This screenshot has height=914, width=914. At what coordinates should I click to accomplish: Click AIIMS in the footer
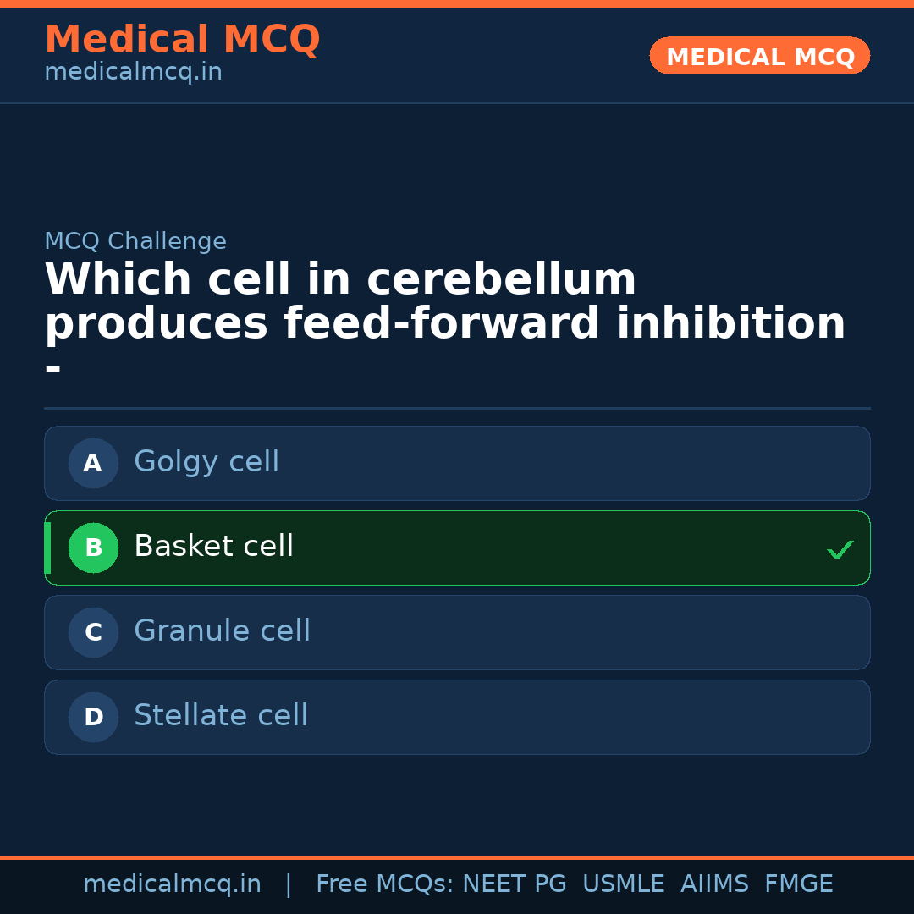(x=714, y=884)
